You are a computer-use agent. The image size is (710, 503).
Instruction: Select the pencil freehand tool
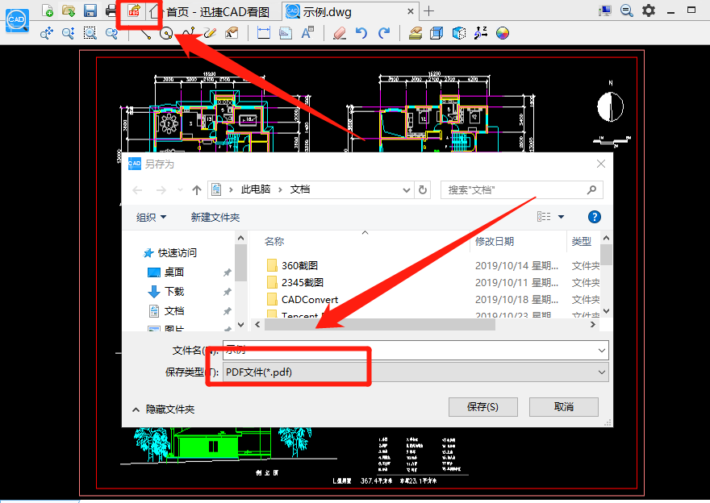[x=210, y=33]
